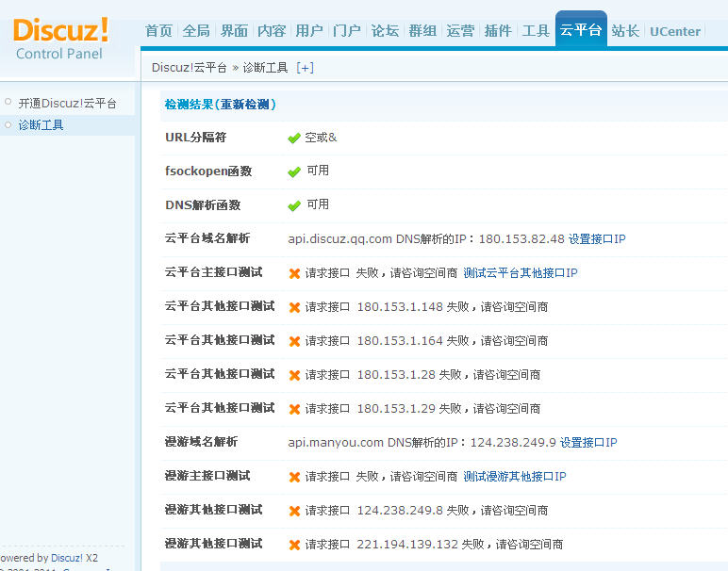Click Discuz!云平台 in the breadcrumb
This screenshot has height=571, width=728.
tap(189, 68)
